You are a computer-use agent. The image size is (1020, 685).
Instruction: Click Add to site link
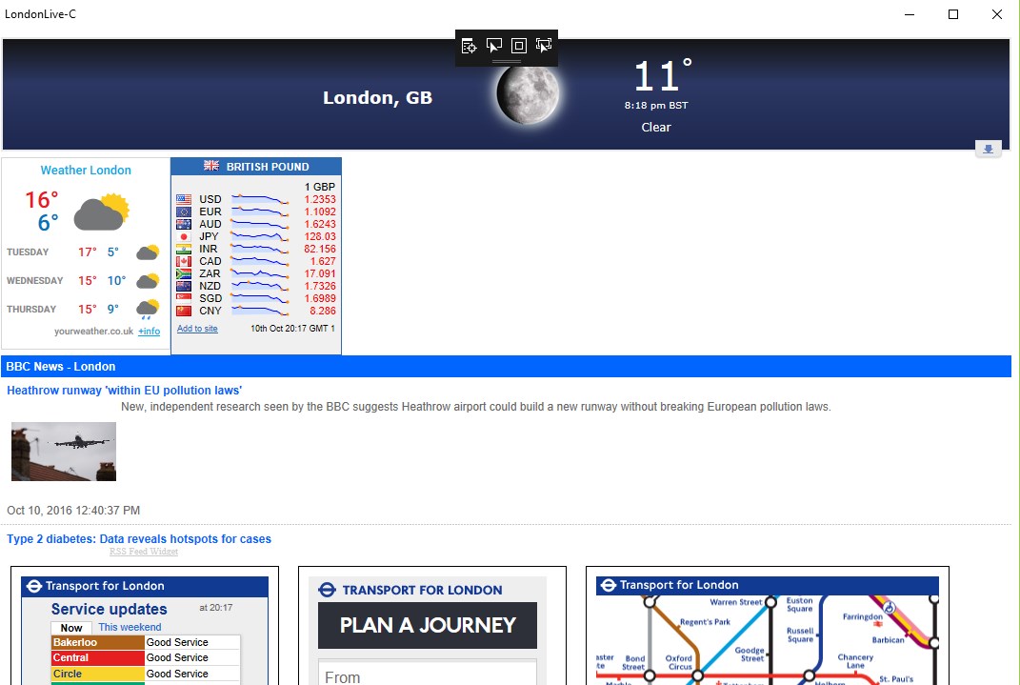click(197, 329)
